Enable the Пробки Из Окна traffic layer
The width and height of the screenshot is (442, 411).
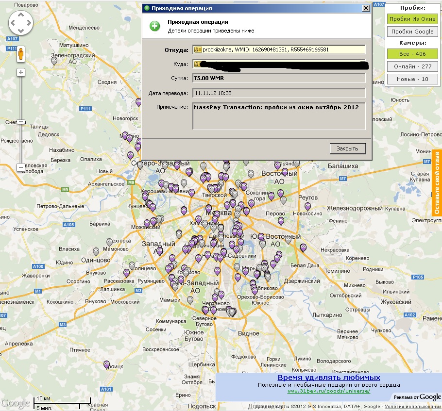tap(412, 19)
